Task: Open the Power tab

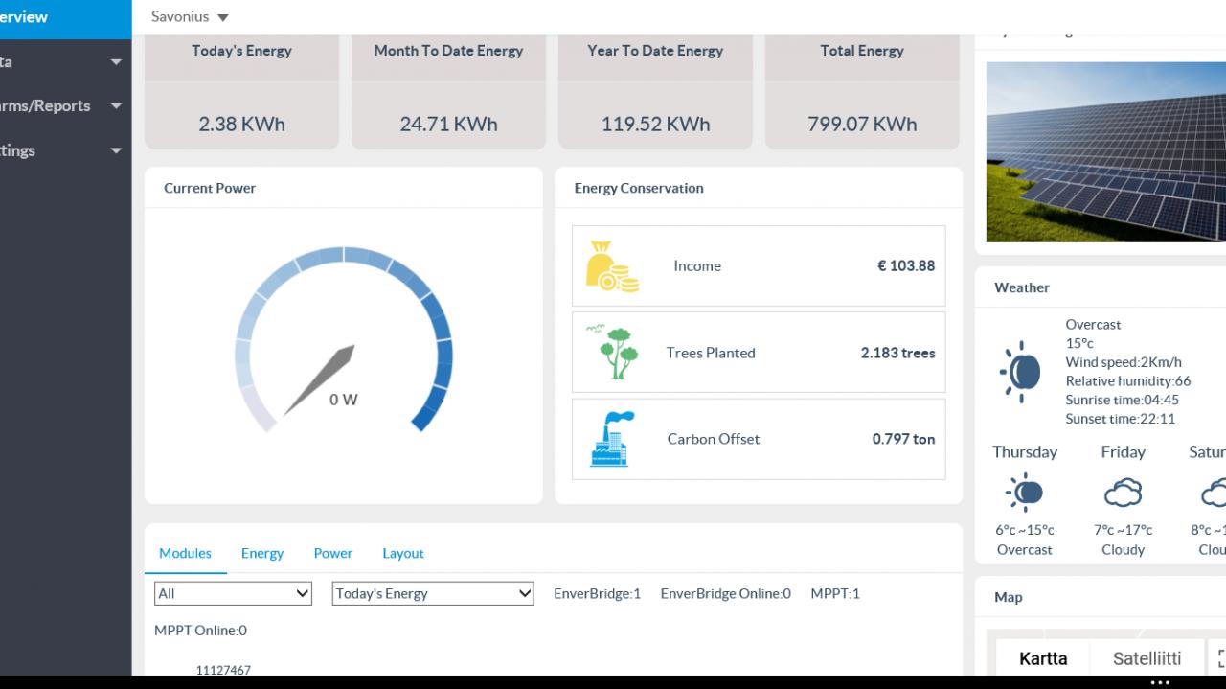Action: (x=333, y=553)
